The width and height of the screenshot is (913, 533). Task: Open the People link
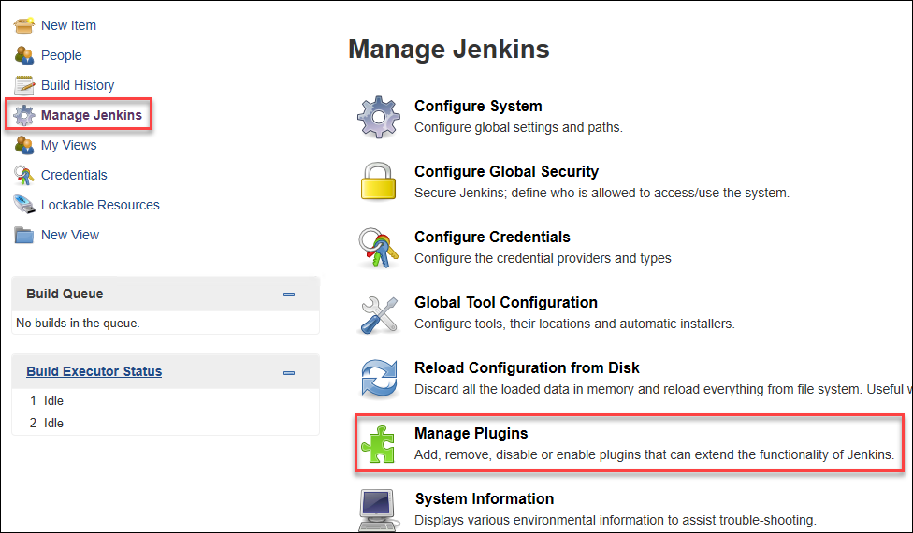pyautogui.click(x=61, y=55)
